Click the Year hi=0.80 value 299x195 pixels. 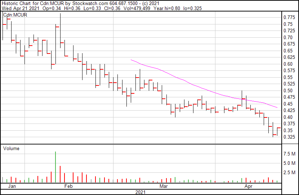coord(166,8)
